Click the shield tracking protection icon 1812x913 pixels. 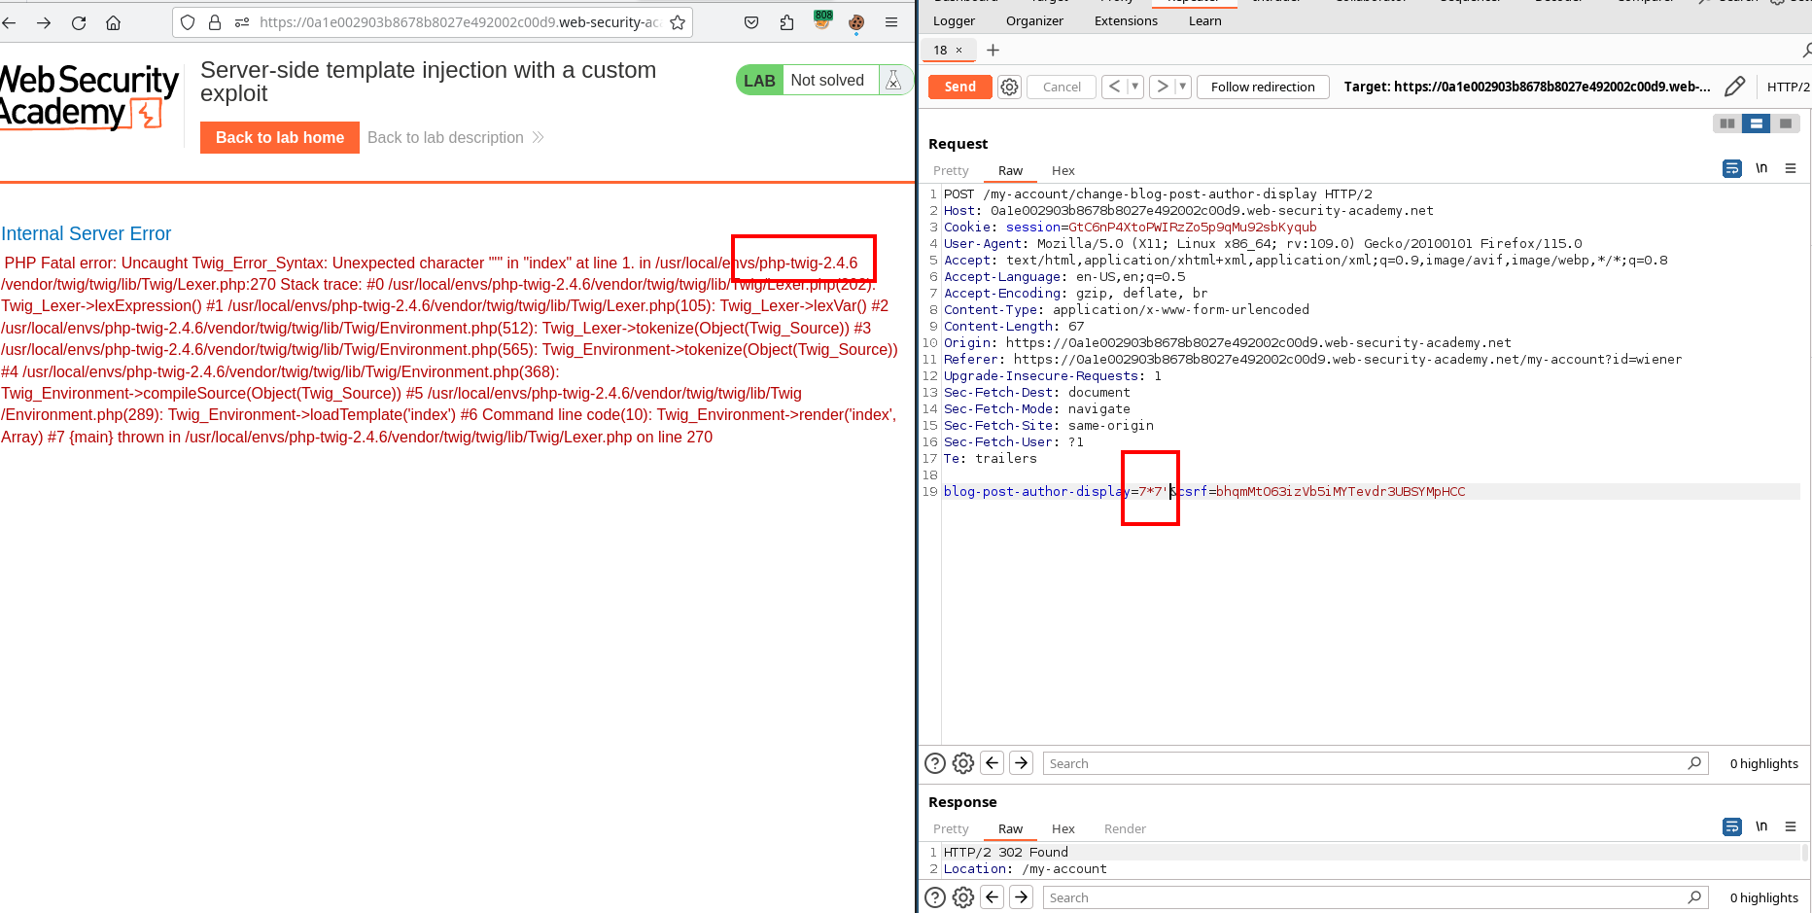(188, 22)
